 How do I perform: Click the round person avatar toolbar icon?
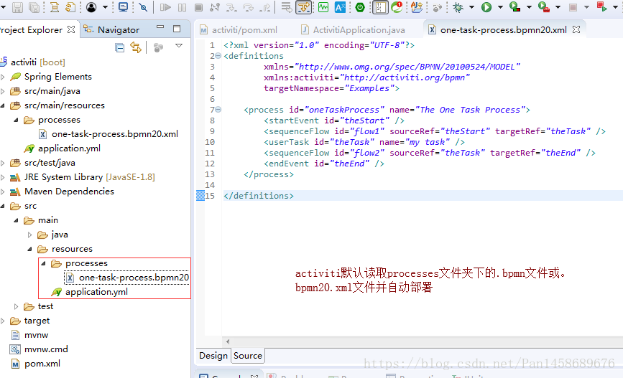pyautogui.click(x=91, y=7)
